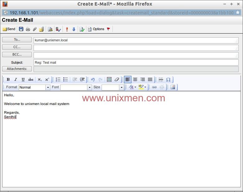
Task: Set low priority with the blue down arrow
Action: click(x=74, y=29)
